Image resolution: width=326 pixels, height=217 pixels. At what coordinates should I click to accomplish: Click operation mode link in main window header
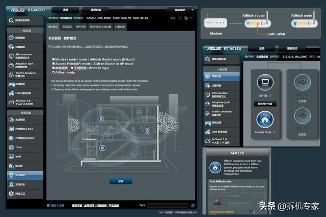pos(66,18)
